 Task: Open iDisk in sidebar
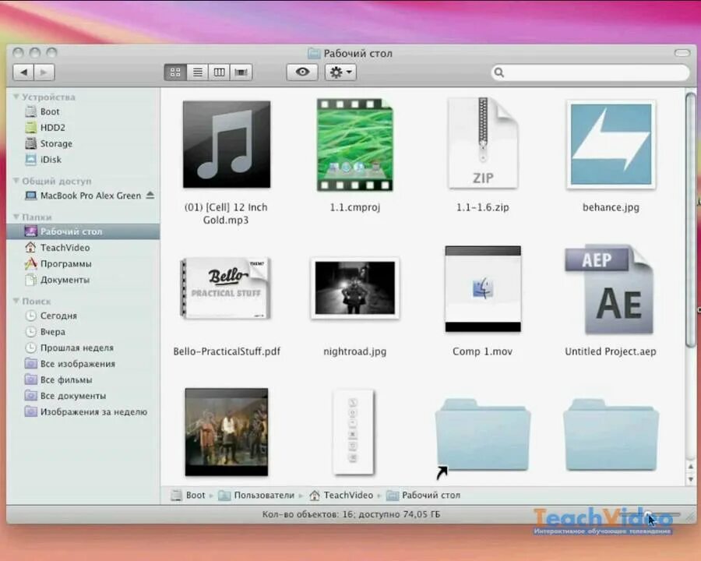tap(83, 160)
